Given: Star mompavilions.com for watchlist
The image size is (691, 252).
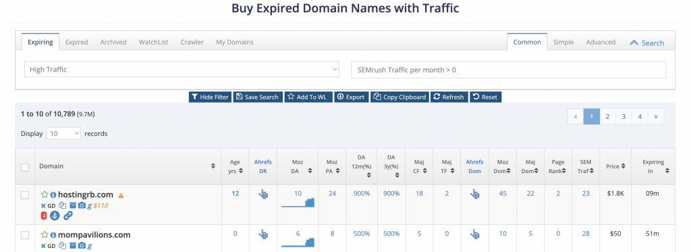Looking at the screenshot, I should click(44, 235).
